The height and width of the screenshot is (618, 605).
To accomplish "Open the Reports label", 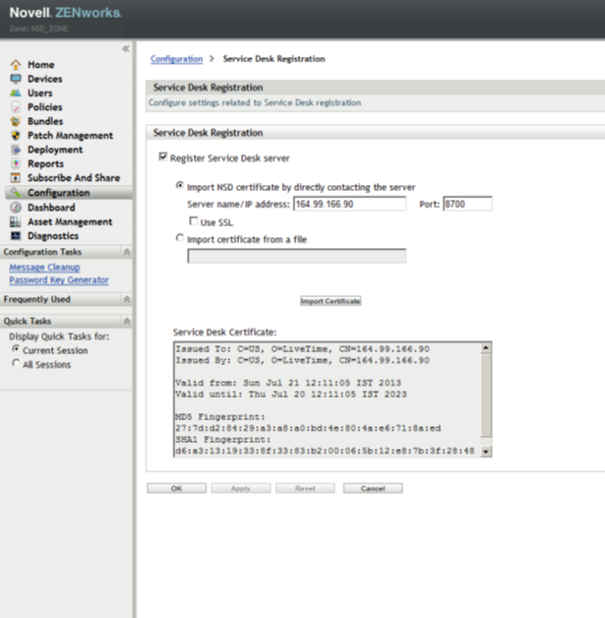I will pos(45,164).
